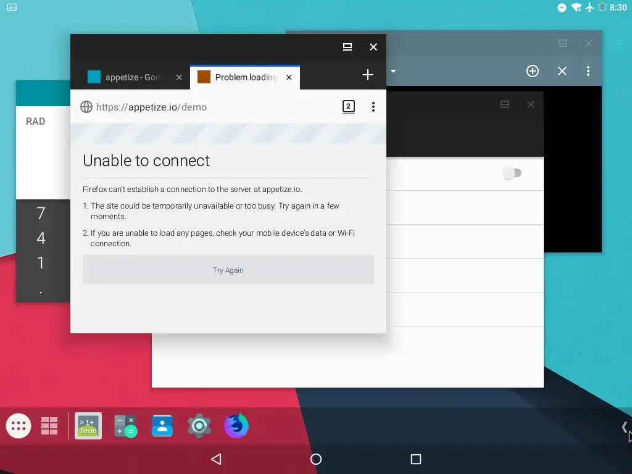
Task: Open the red grid dashboard icon in taskbar
Action: (x=49, y=426)
